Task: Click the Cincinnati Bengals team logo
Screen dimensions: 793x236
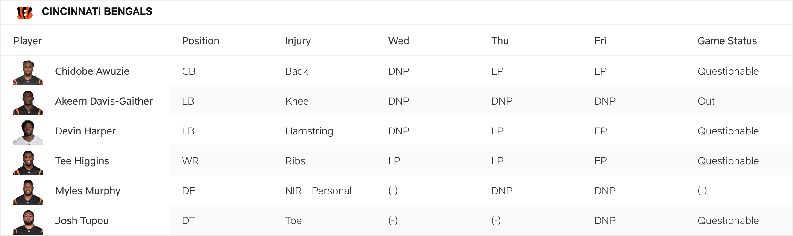Action: 25,12
